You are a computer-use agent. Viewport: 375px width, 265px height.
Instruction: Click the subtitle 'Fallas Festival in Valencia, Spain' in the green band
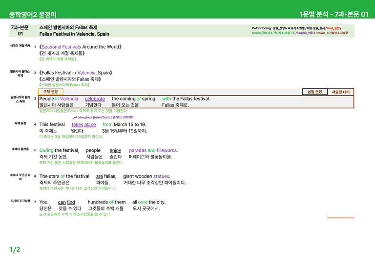pyautogui.click(x=74, y=34)
